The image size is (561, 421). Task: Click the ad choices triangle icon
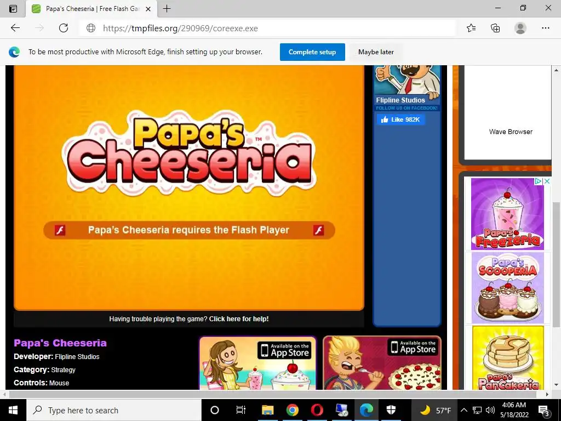[538, 181]
